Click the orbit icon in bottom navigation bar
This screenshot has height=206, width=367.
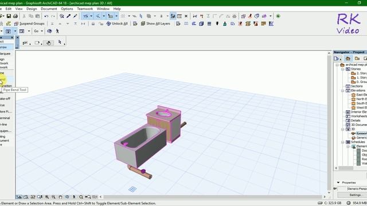coord(67,197)
